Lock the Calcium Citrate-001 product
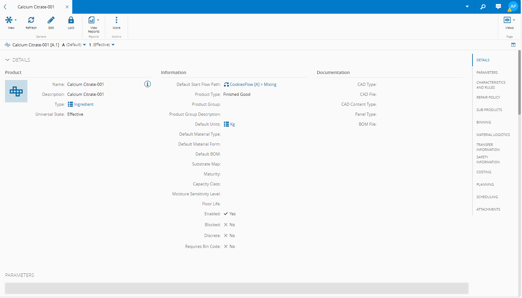The width and height of the screenshot is (522, 298). [71, 20]
